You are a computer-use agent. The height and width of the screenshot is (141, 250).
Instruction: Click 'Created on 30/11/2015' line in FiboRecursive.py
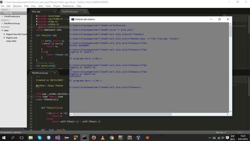(x=50, y=80)
